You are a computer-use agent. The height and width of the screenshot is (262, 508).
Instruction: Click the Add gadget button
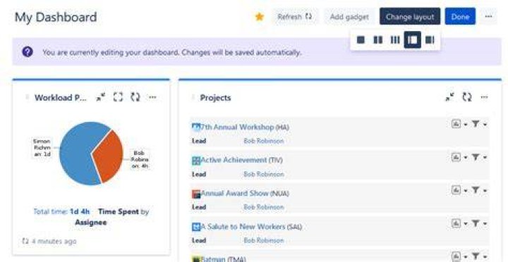(x=349, y=16)
